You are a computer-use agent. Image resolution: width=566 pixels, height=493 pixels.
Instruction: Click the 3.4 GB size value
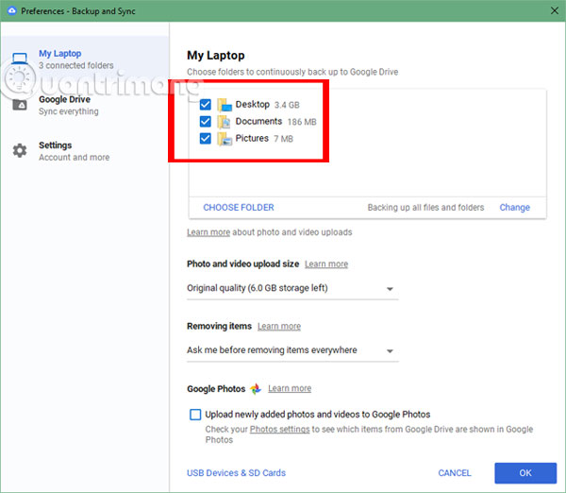287,105
